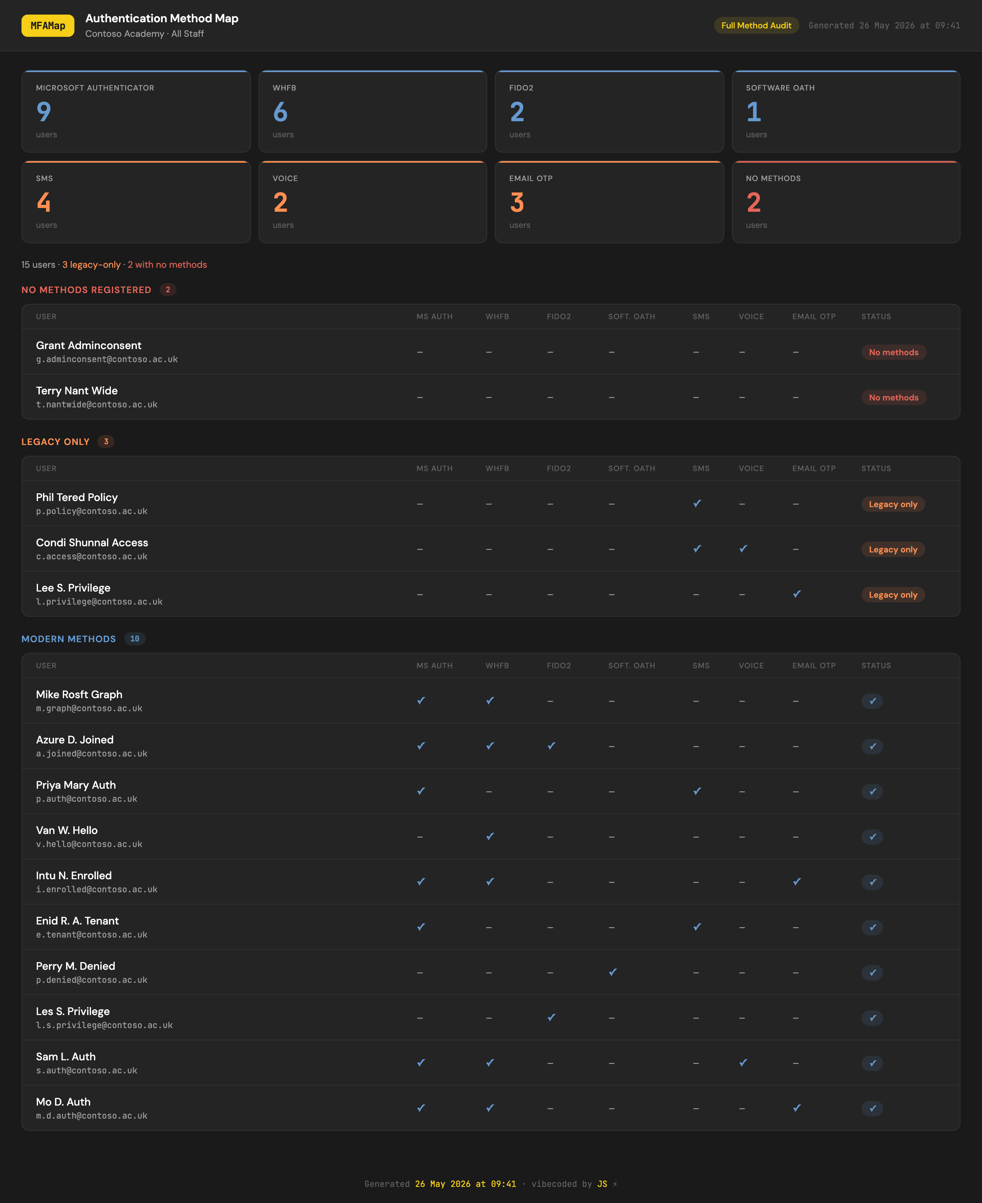Click Mike Rosft Graph's status check badge
The height and width of the screenshot is (1203, 982).
pyautogui.click(x=872, y=701)
